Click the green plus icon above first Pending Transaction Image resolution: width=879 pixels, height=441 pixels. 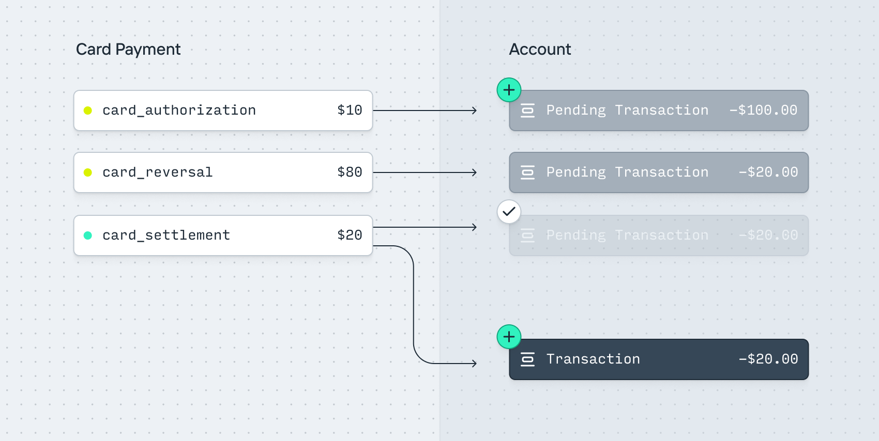click(509, 90)
